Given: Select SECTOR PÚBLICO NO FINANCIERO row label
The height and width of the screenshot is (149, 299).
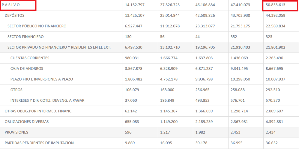Looking at the screenshot, I should [x=37, y=26].
